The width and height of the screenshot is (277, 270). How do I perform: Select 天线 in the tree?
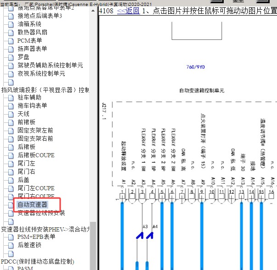click(x=23, y=114)
